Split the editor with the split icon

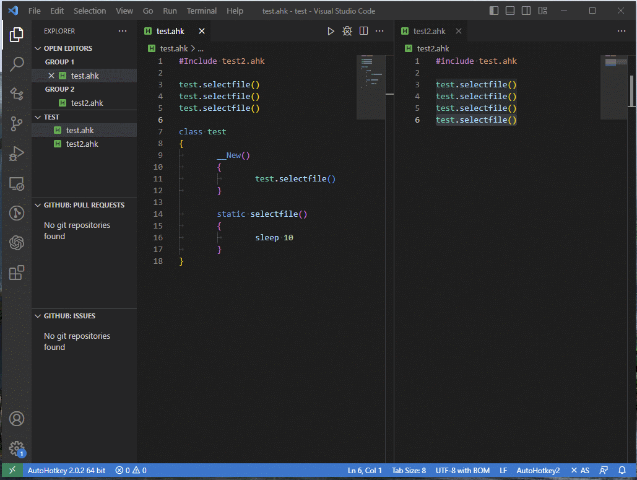[x=363, y=30]
